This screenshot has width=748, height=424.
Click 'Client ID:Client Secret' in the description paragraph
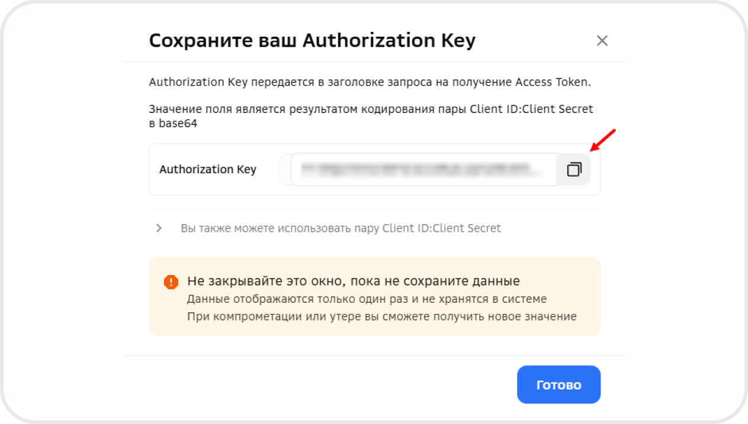pos(531,109)
